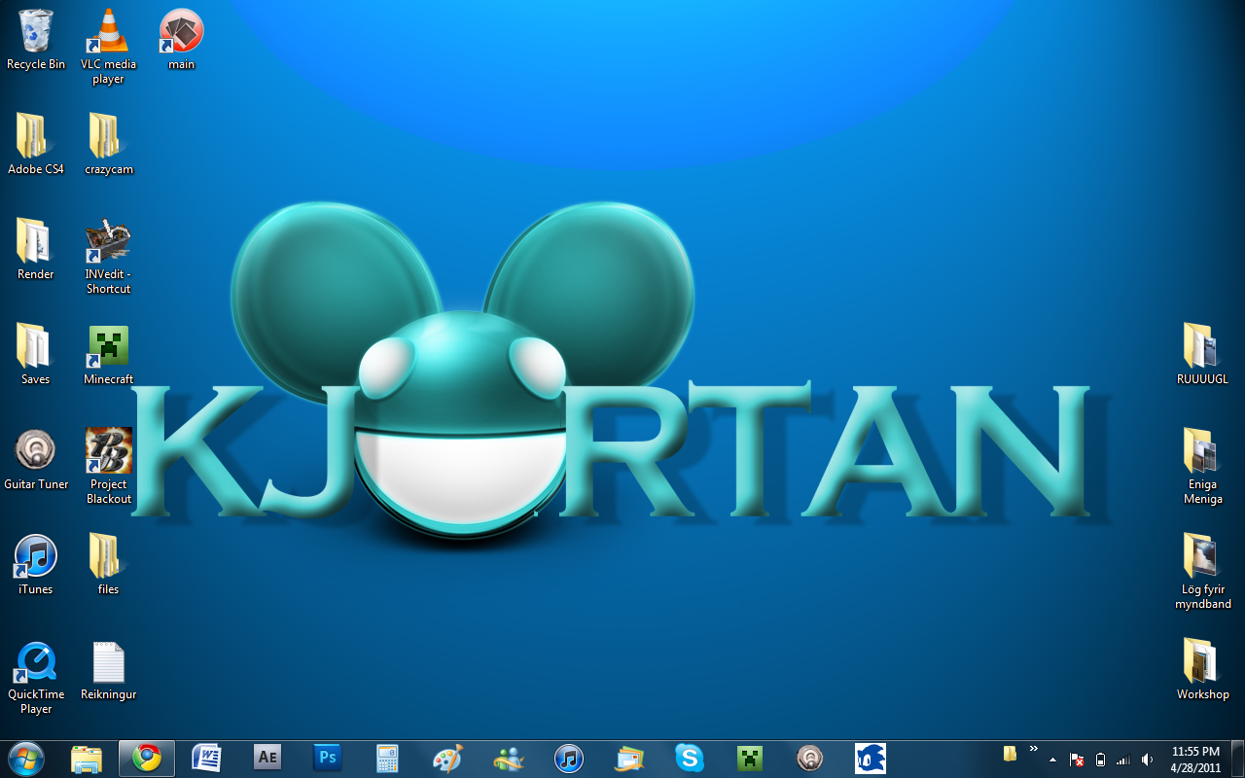Open Calculator from the taskbar

[387, 758]
